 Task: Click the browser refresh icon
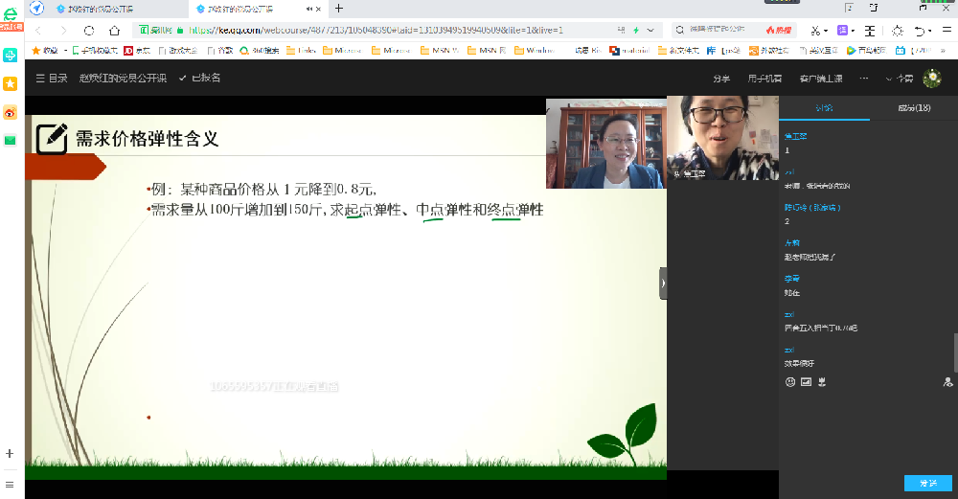(x=89, y=30)
